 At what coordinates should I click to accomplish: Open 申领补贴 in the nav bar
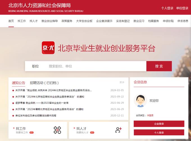[168, 21]
